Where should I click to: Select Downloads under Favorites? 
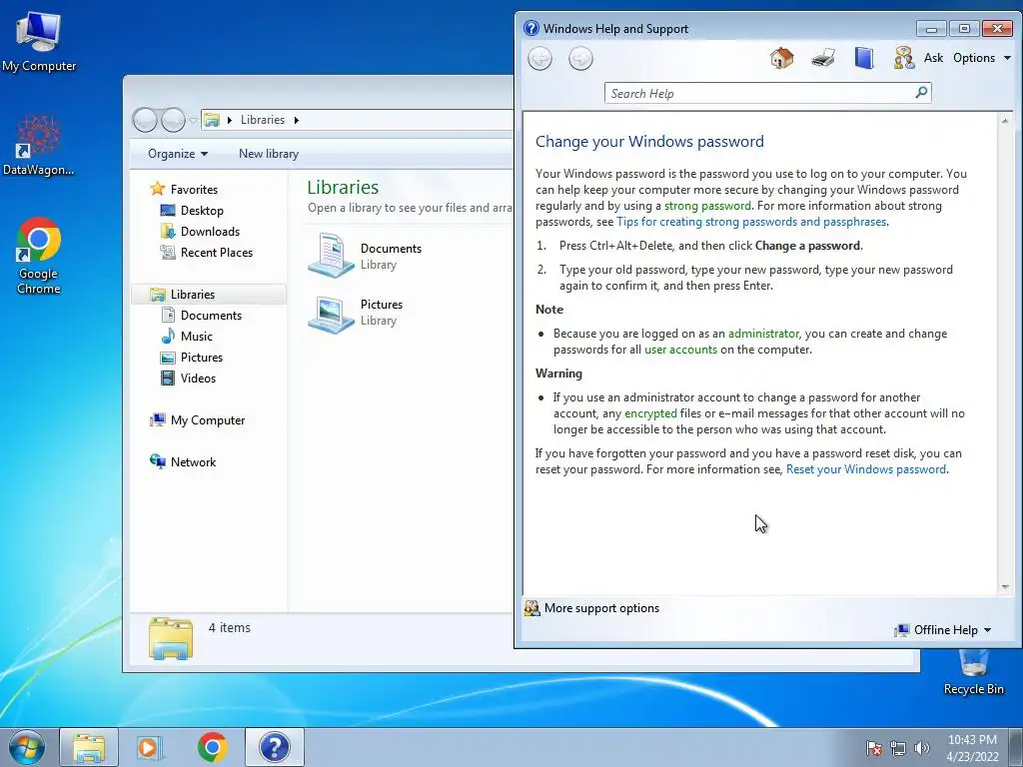pos(210,231)
